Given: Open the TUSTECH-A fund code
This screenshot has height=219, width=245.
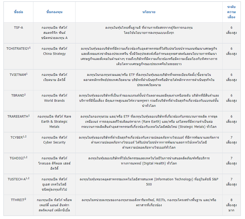Looking at the screenshot, I should [x=18, y=179].
